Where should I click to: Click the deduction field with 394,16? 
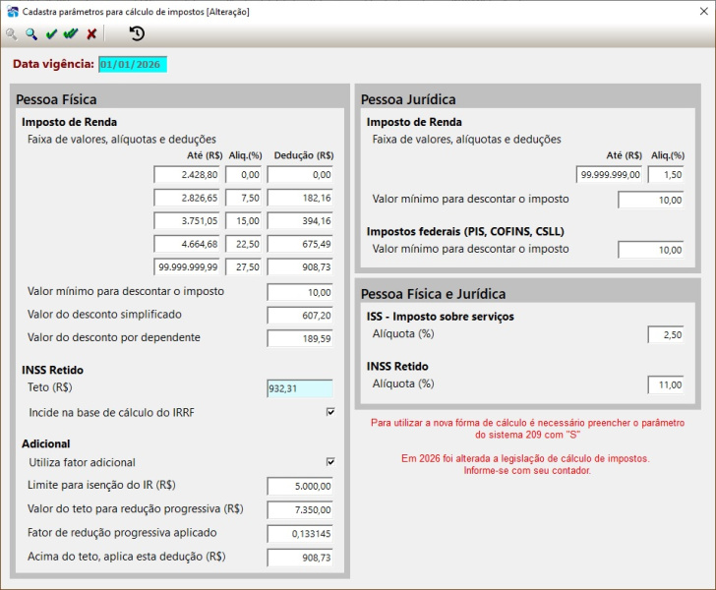(300, 220)
